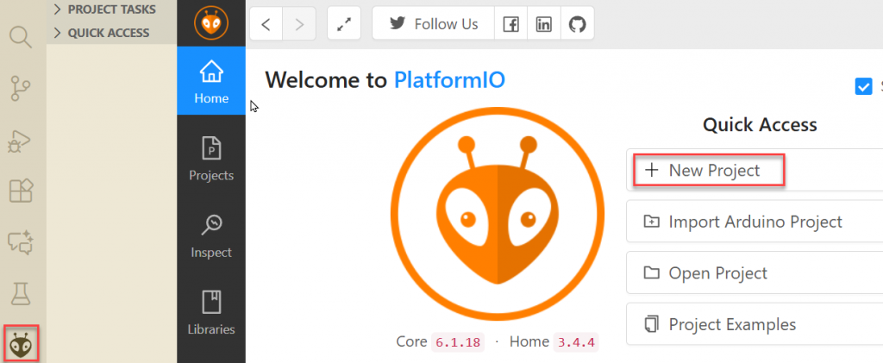The height and width of the screenshot is (363, 883).
Task: Open Run and Debug icon
Action: click(x=22, y=140)
